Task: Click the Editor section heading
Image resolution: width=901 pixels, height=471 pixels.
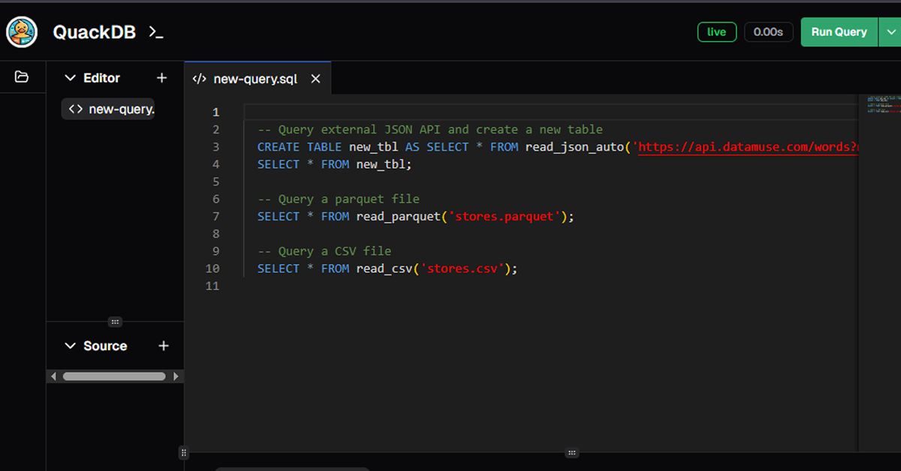Action: click(x=101, y=78)
